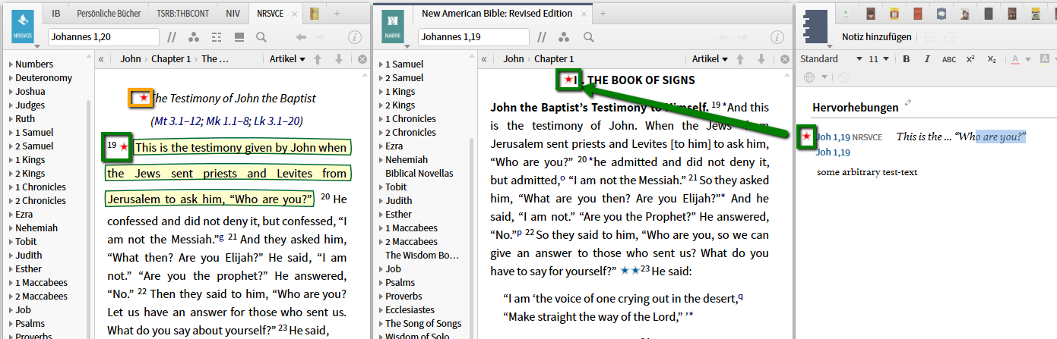Open Artikel dropdown in NRSVCE panel
The width and height of the screenshot is (1057, 339).
tap(287, 59)
